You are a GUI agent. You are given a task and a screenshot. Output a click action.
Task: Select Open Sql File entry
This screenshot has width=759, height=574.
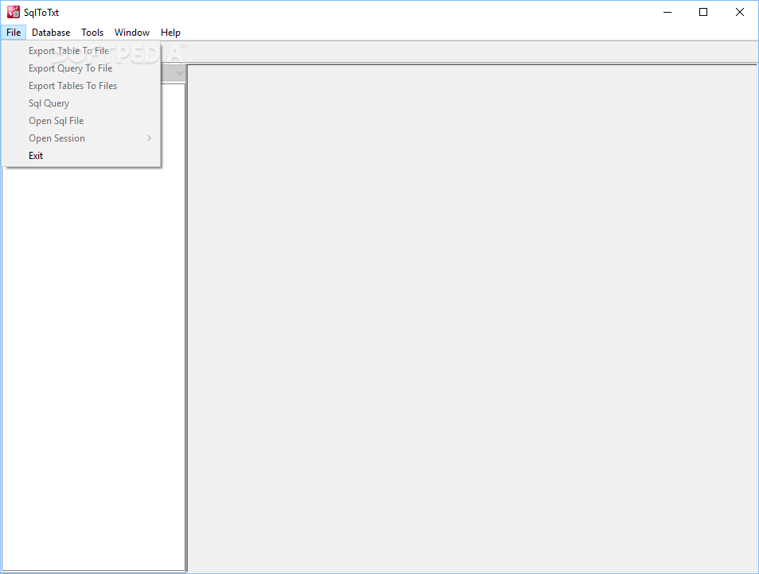point(81,120)
